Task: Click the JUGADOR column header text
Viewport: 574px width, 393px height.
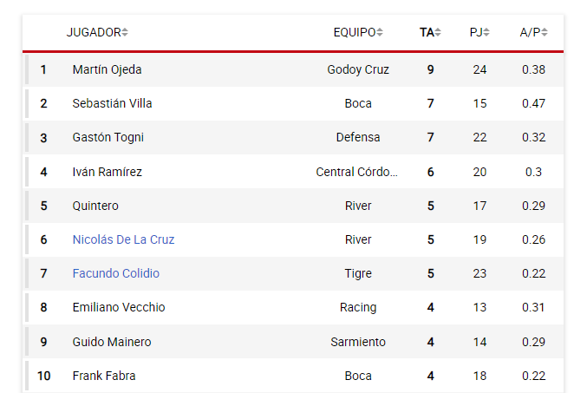Action: (94, 32)
